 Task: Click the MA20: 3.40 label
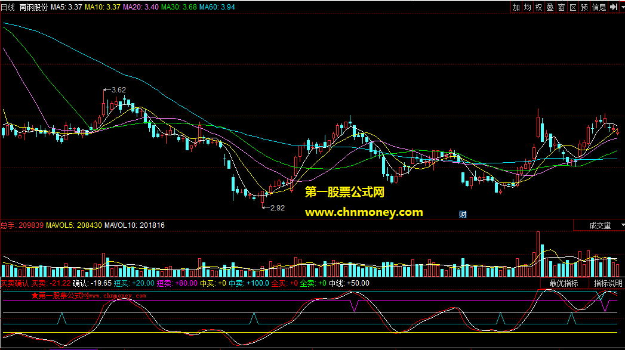click(x=141, y=7)
